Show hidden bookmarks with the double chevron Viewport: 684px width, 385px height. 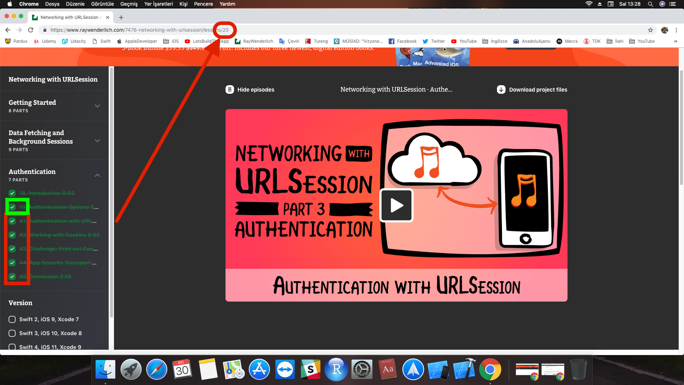pyautogui.click(x=675, y=41)
